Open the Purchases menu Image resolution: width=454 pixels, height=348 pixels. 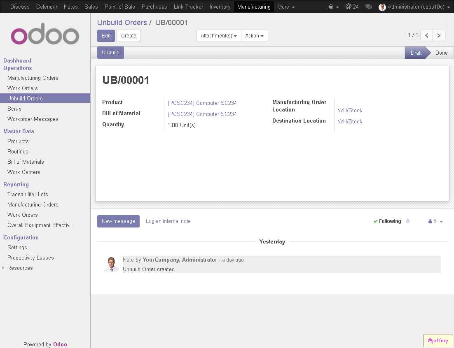154,7
